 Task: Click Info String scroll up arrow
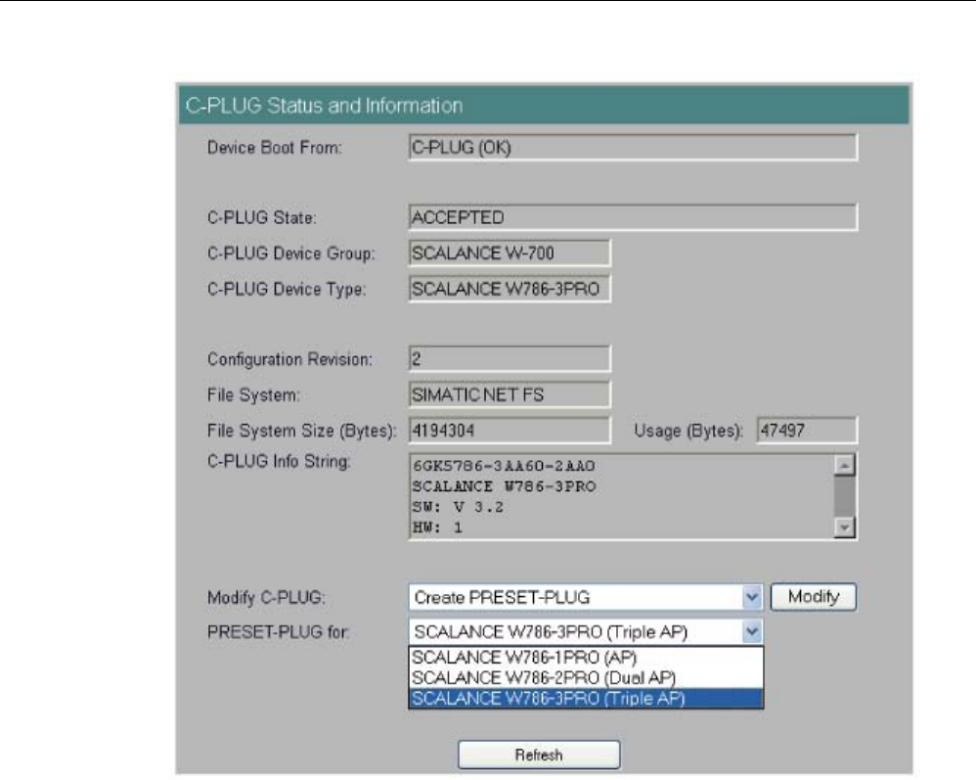pos(844,465)
